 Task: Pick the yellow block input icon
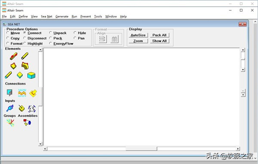tap(21, 108)
